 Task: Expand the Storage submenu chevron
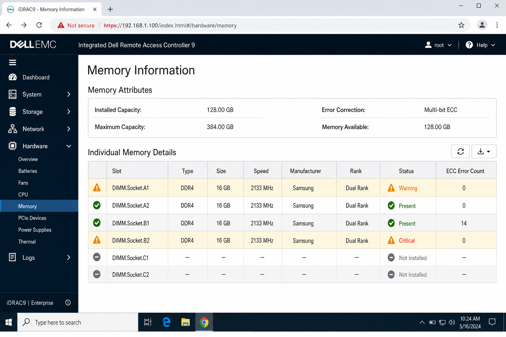tap(69, 112)
